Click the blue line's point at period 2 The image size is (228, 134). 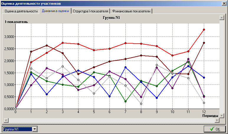click(x=47, y=94)
